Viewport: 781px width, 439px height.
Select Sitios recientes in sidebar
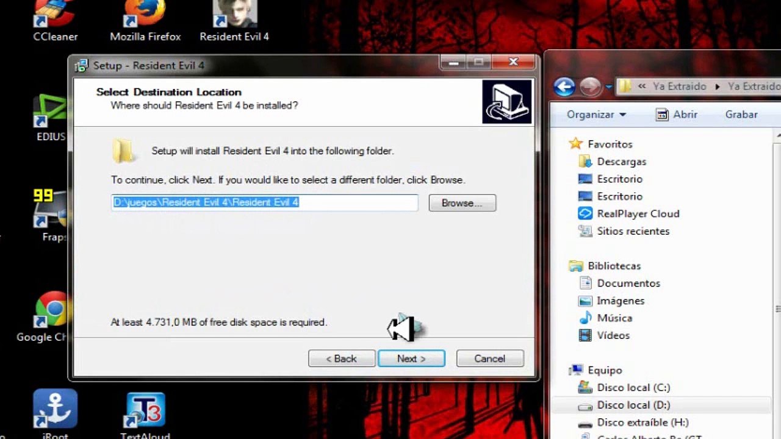point(633,231)
